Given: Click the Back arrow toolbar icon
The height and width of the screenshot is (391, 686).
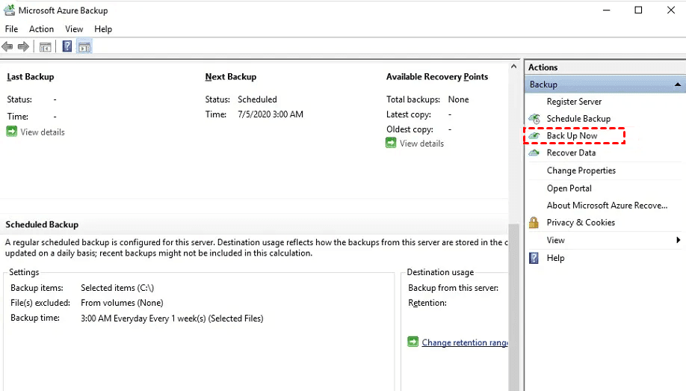Looking at the screenshot, I should pos(7,46).
